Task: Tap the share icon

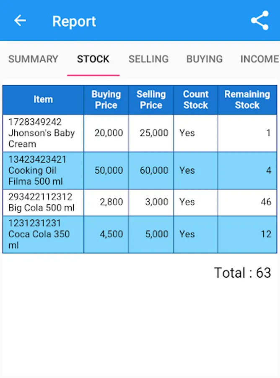Action: (259, 21)
